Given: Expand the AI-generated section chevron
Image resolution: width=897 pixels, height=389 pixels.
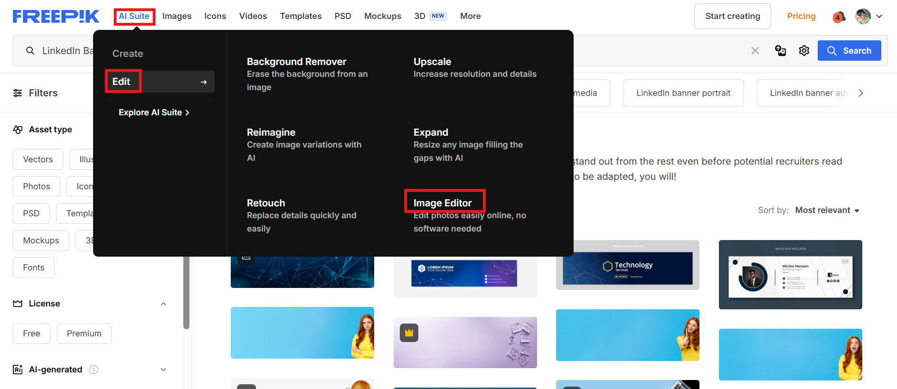Looking at the screenshot, I should (163, 370).
